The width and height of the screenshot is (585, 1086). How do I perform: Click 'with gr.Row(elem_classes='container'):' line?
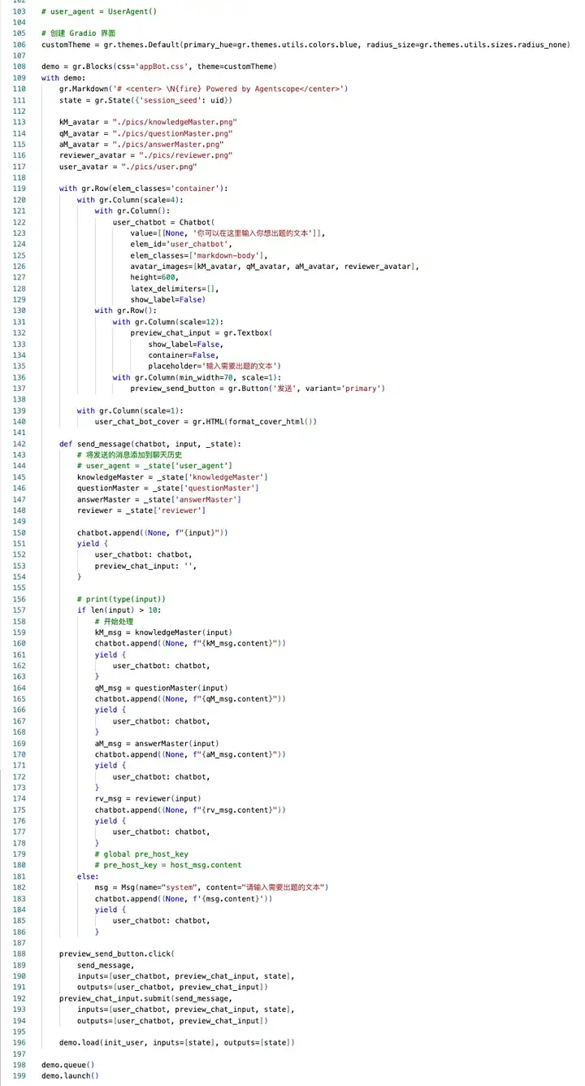(143, 189)
